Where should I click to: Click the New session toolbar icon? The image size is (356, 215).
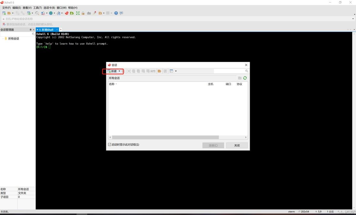(x=4, y=13)
